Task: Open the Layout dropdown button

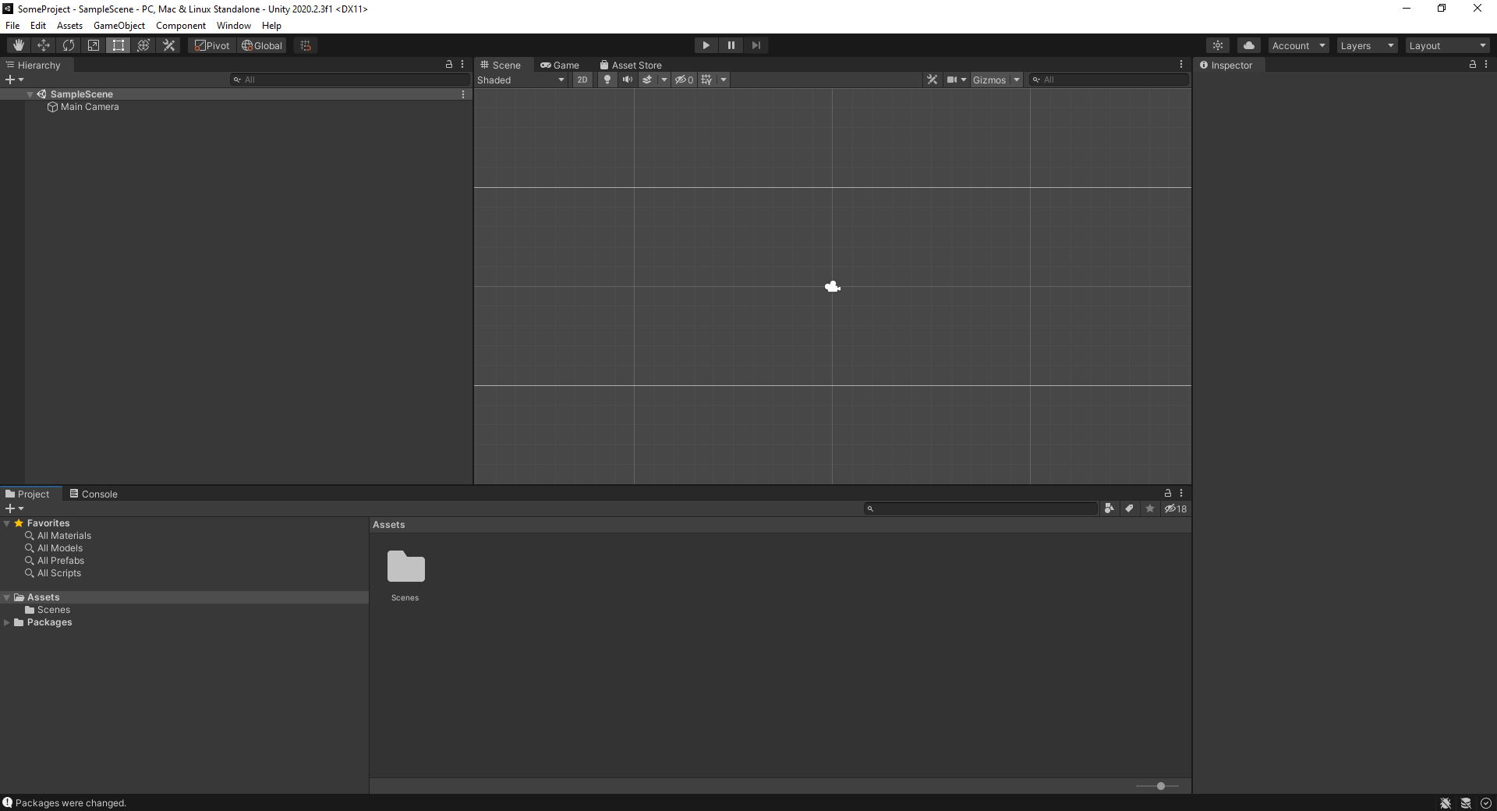Action: (1447, 45)
